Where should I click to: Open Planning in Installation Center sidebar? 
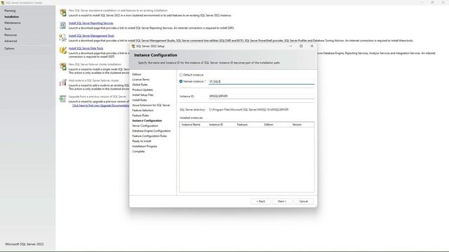pos(10,10)
